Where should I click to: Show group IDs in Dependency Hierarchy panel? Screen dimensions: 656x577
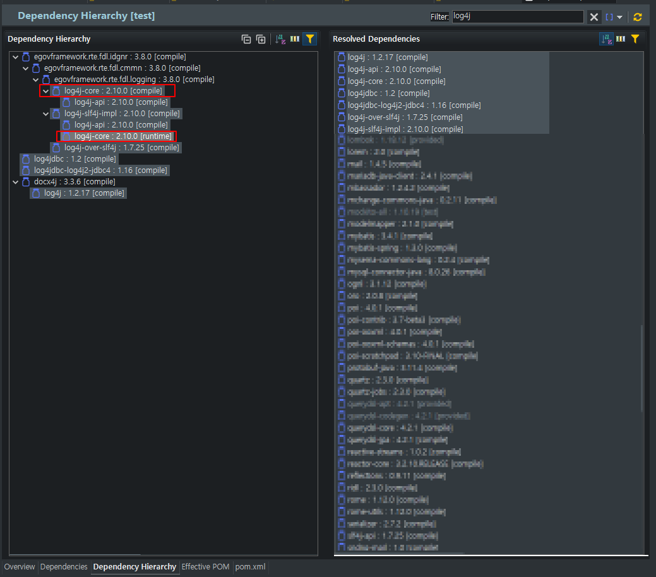(x=295, y=39)
